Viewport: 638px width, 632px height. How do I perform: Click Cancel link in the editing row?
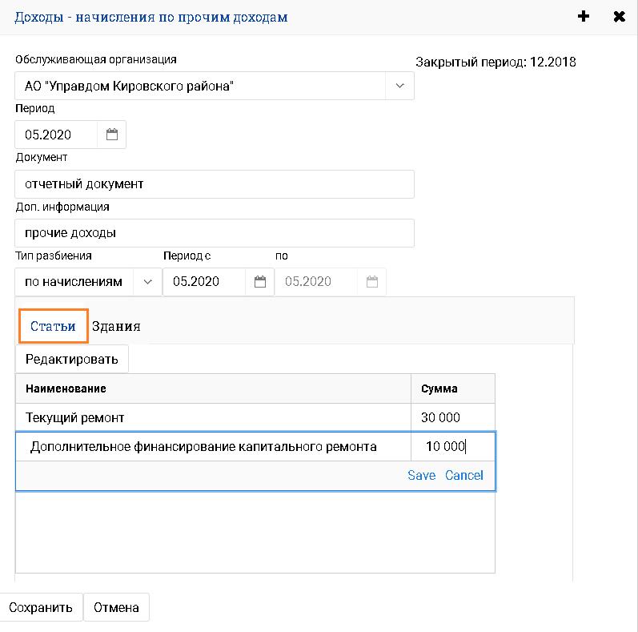464,475
